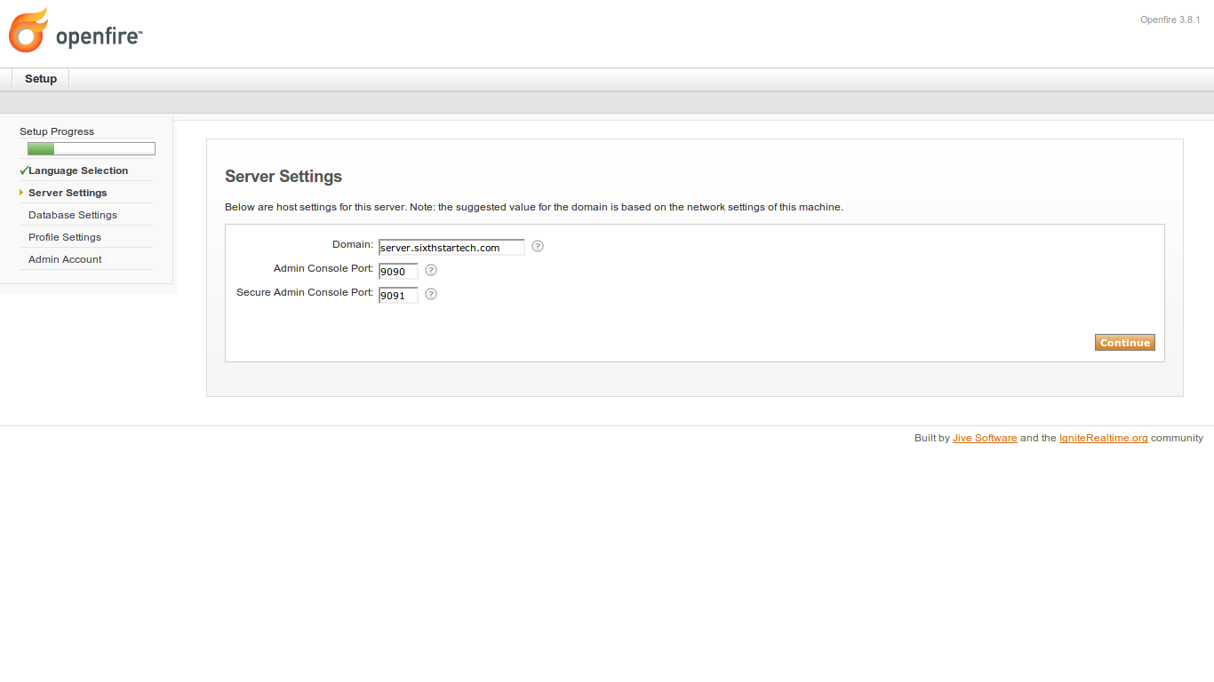Open the help icon beside Domain field
Viewport: 1214px width, 682px height.
pos(538,246)
